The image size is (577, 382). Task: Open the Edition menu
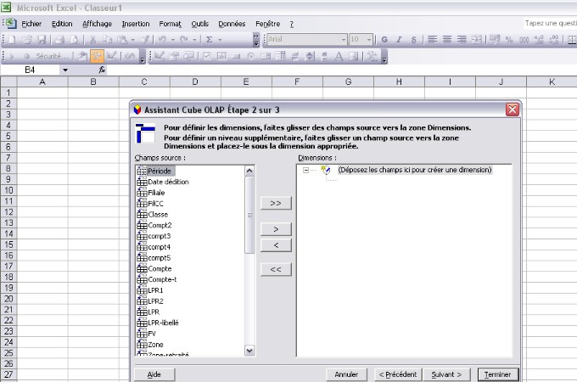(x=62, y=24)
